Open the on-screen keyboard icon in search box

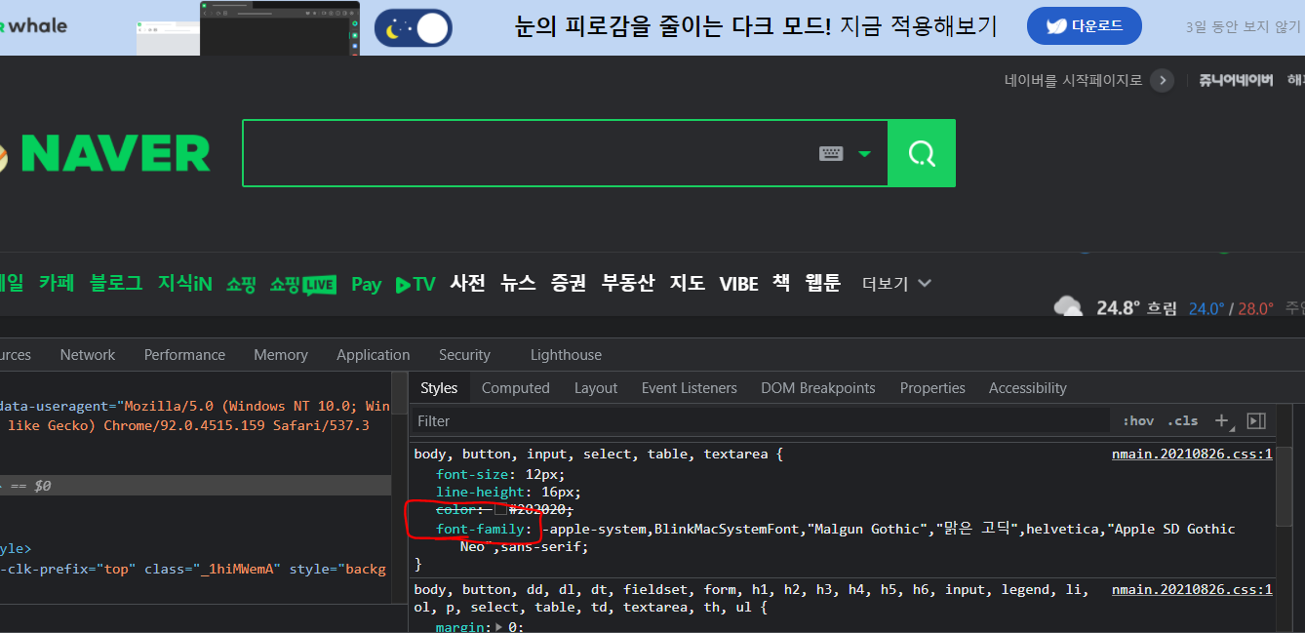(x=831, y=153)
